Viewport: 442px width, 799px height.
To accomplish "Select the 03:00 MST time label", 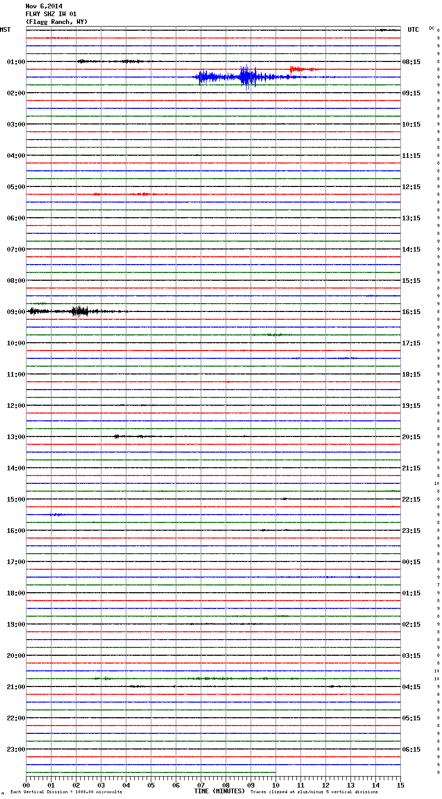I will (16, 124).
